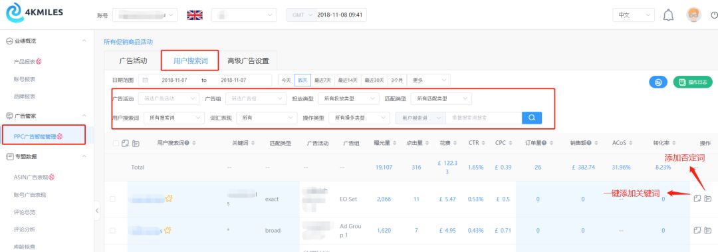Click the bulk add-keyword icon in the table header
718x252 pixels.
[x=126, y=144]
